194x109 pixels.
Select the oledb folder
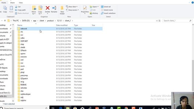(23, 47)
